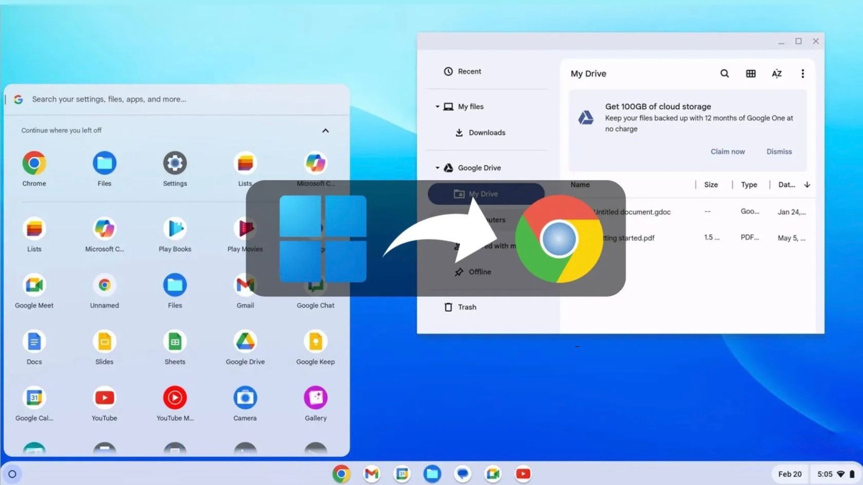The image size is (863, 485).
Task: Collapse the Continue where you left off section
Action: coord(325,130)
